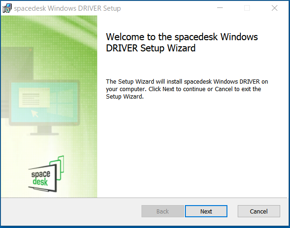
Task: Click the Next button to continue setup
Action: (206, 211)
